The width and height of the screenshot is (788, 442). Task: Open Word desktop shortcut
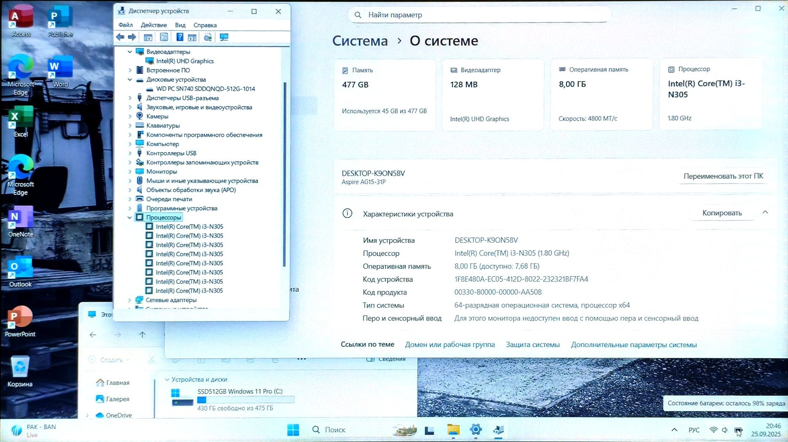pos(60,72)
